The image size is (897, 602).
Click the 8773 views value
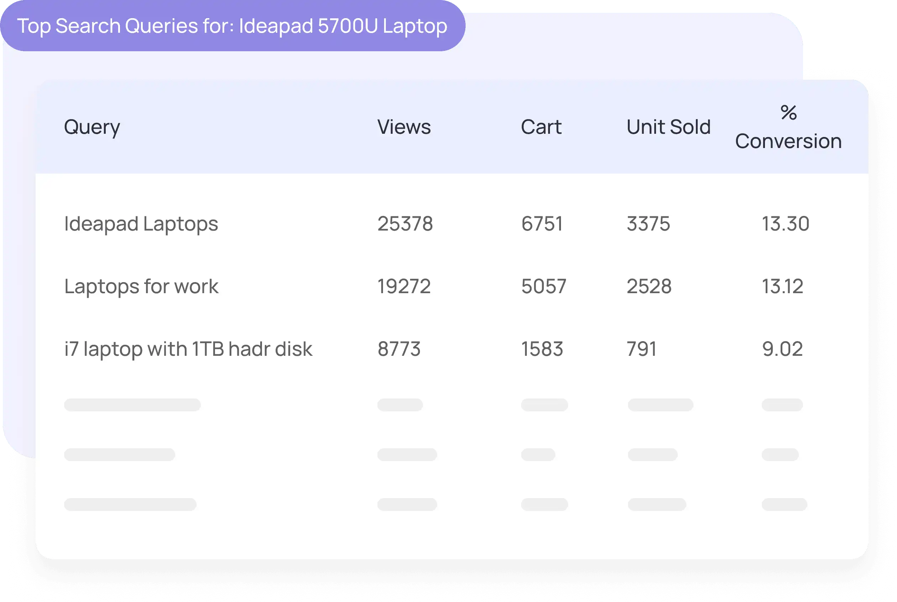(399, 349)
